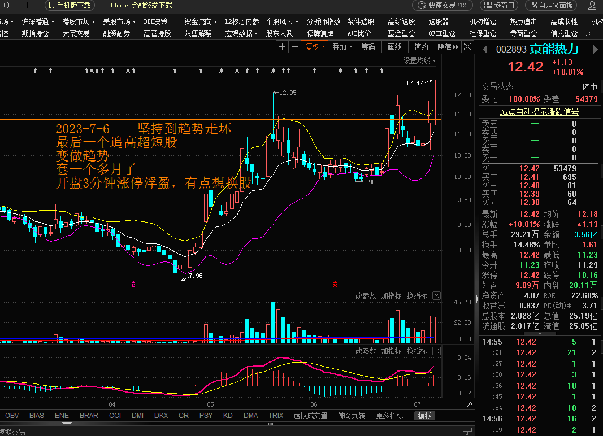Expand 资金流向 menu
The height and width of the screenshot is (436, 603).
(201, 21)
